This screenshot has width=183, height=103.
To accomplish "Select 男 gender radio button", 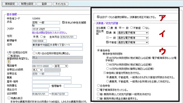I will pos(34,37).
